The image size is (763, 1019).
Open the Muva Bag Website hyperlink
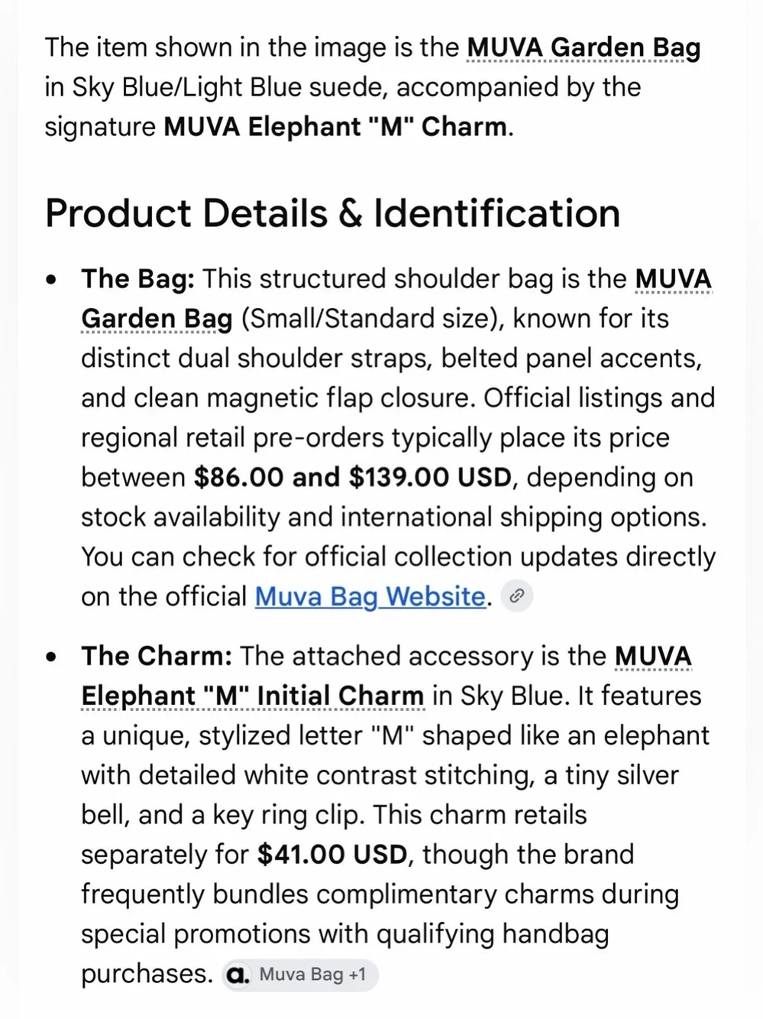pyautogui.click(x=370, y=596)
